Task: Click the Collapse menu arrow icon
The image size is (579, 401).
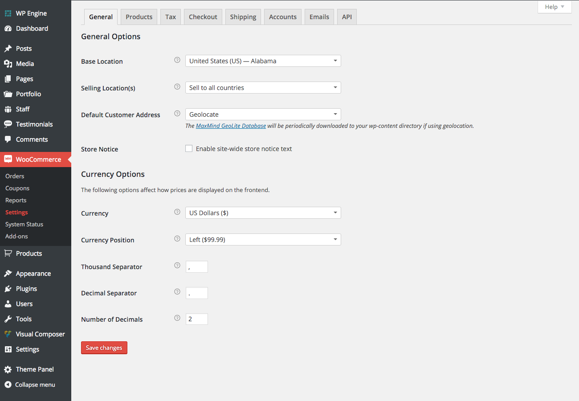Action: pos(8,385)
